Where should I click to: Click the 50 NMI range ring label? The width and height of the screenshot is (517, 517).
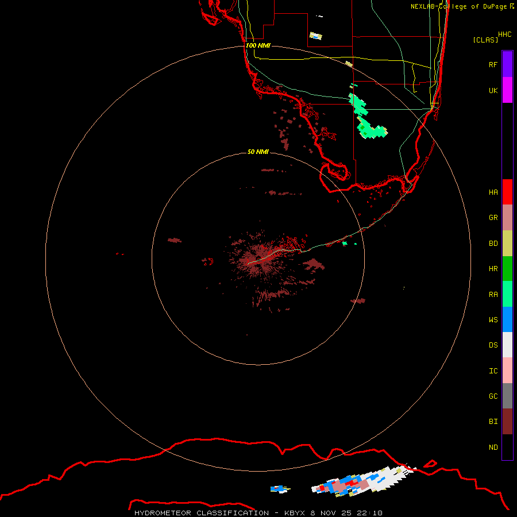coord(258,152)
